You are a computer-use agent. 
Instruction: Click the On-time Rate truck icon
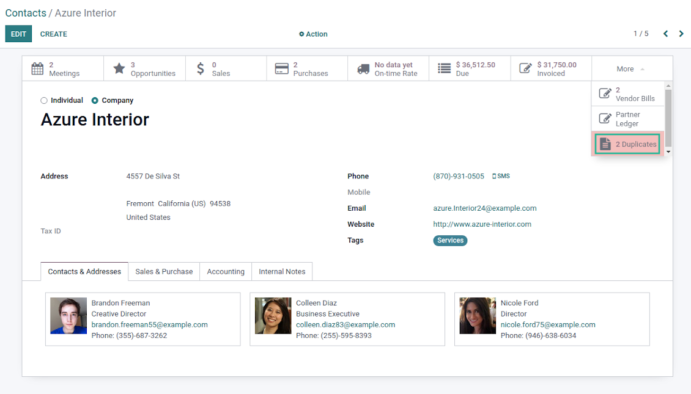pyautogui.click(x=364, y=69)
